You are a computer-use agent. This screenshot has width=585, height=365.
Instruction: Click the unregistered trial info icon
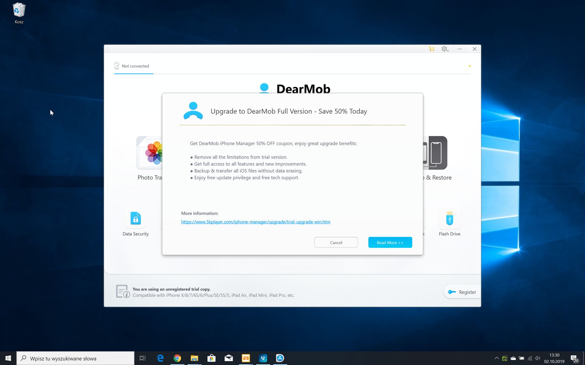click(x=123, y=292)
